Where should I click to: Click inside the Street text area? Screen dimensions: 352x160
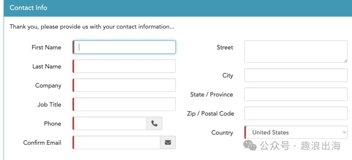[296, 52]
